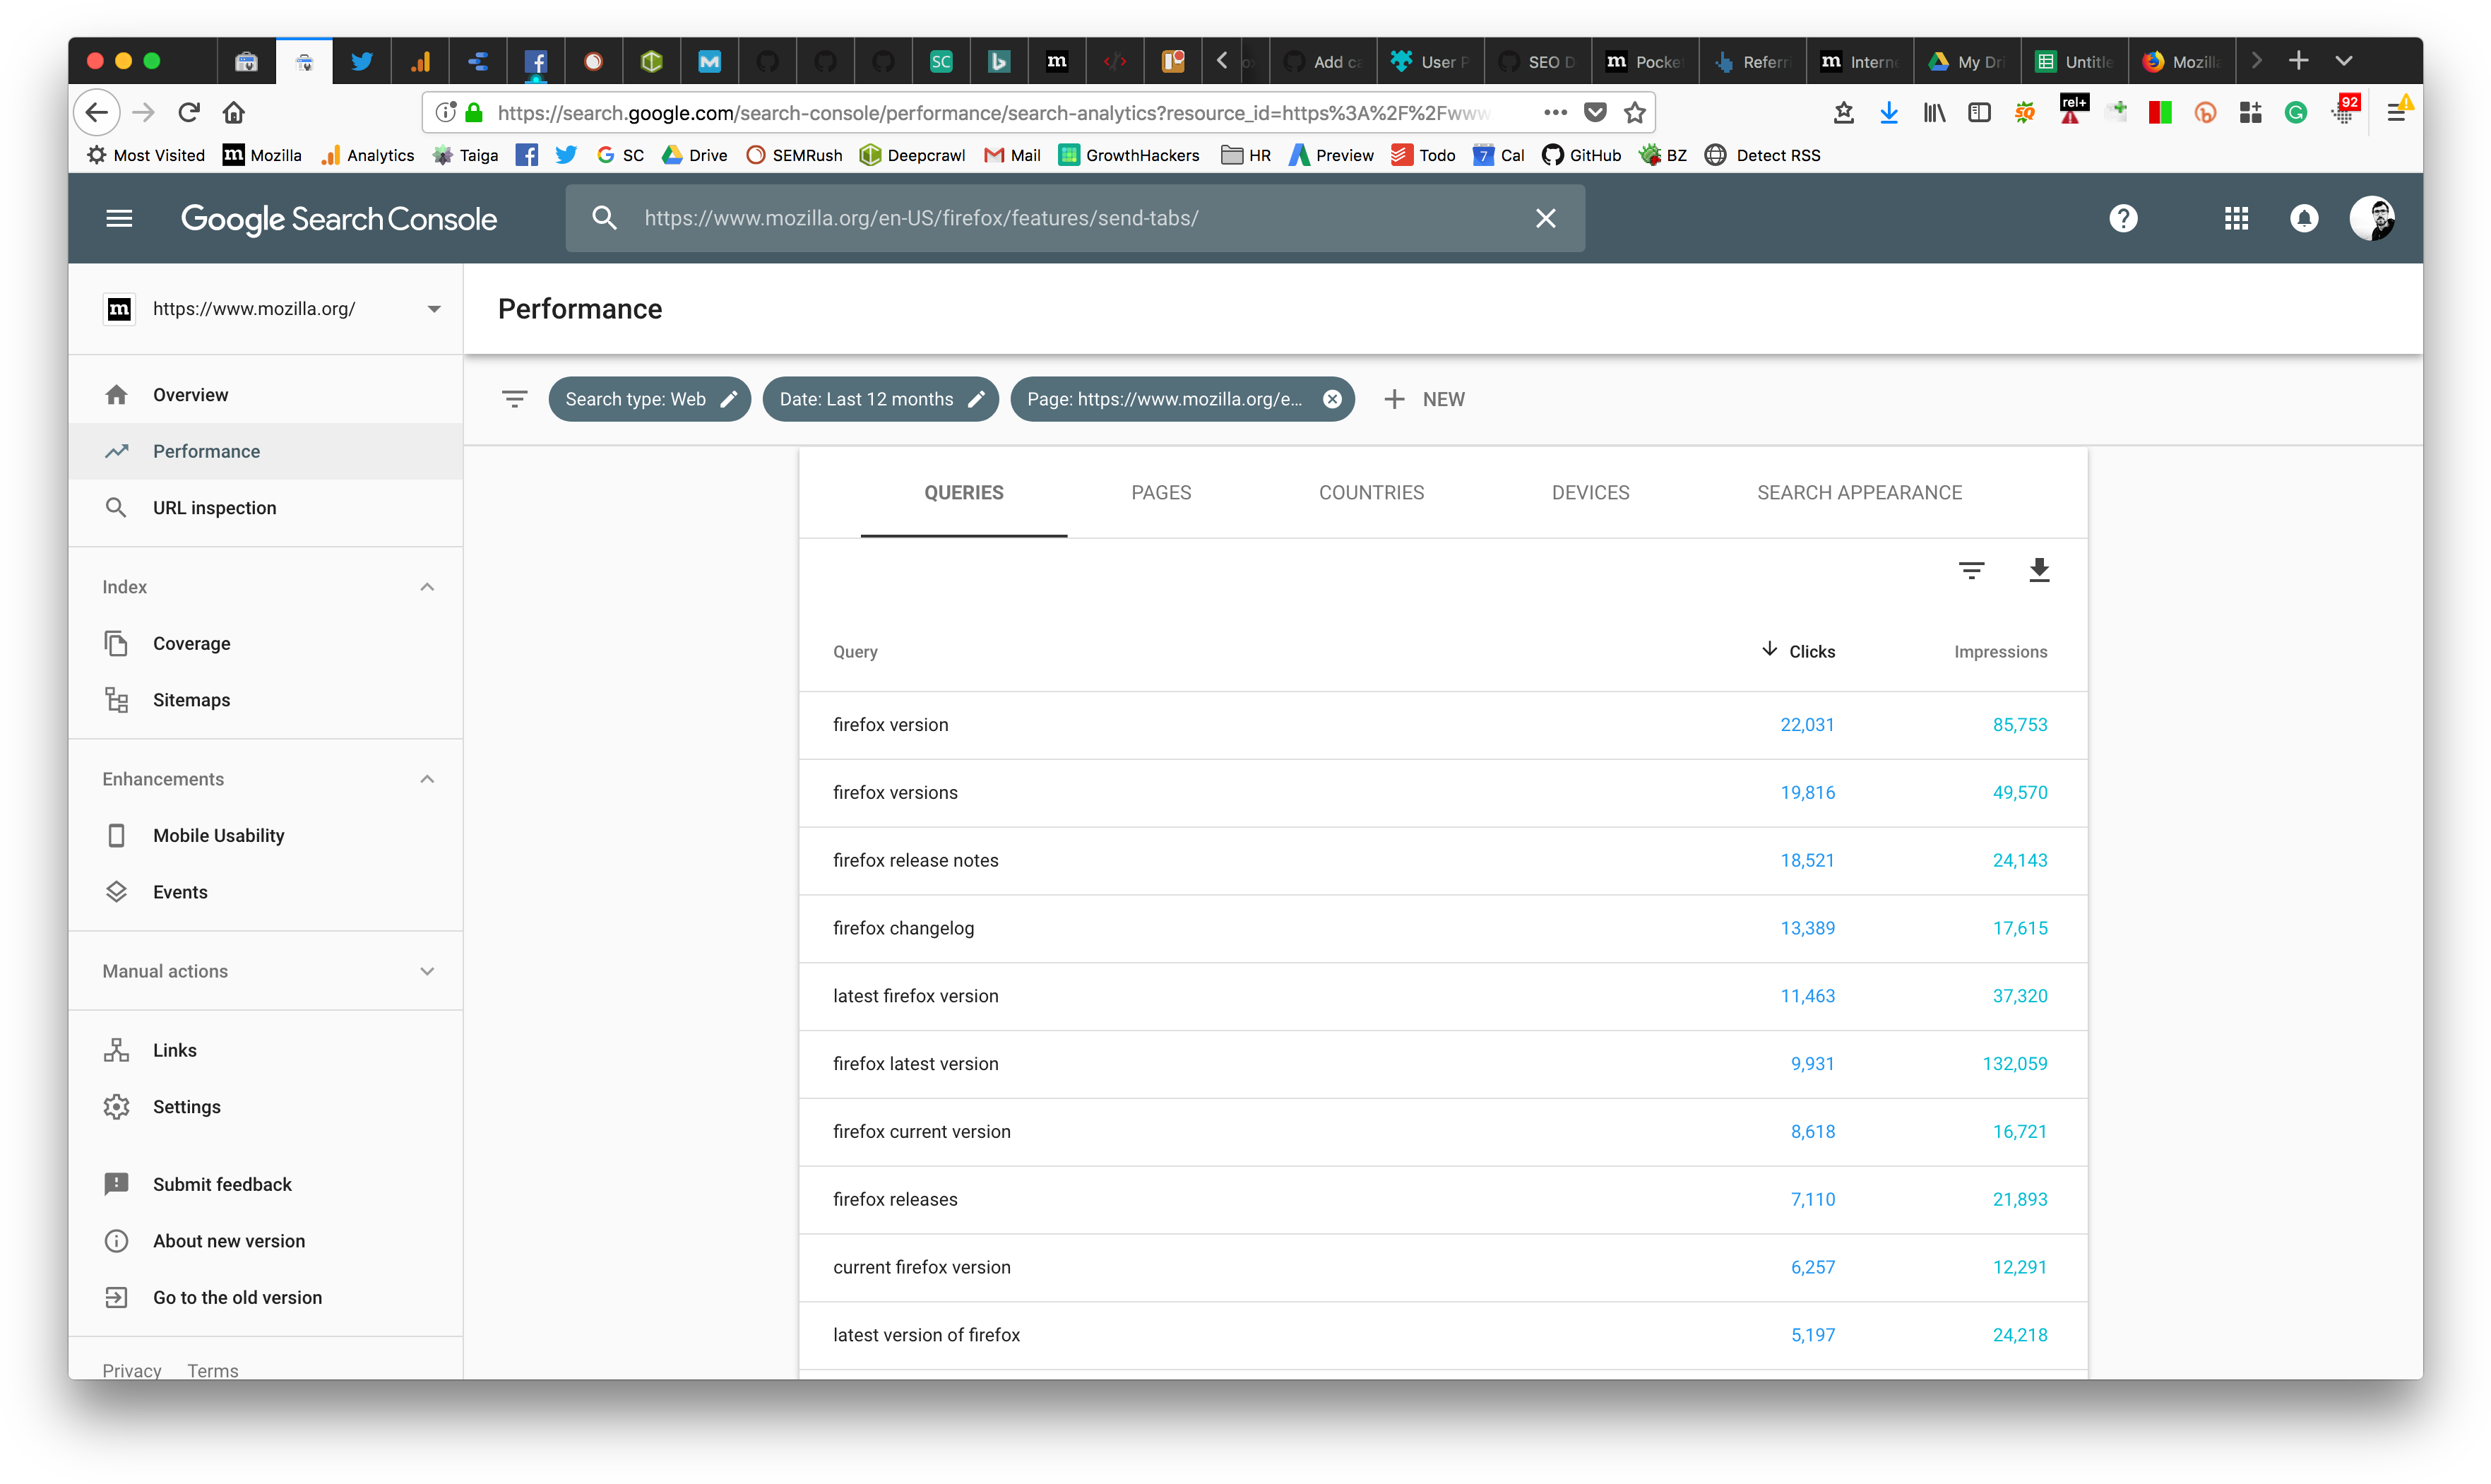Sort the table by Impressions column
This screenshot has height=1484, width=2491.
tap(2000, 652)
